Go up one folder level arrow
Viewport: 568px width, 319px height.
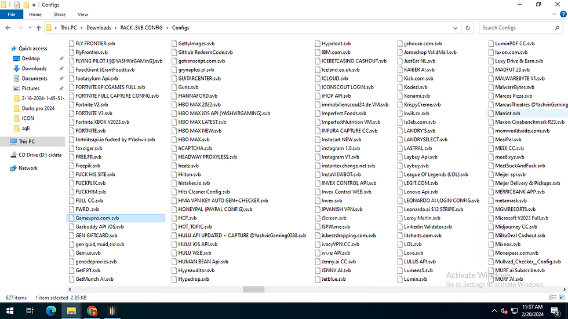[38, 28]
